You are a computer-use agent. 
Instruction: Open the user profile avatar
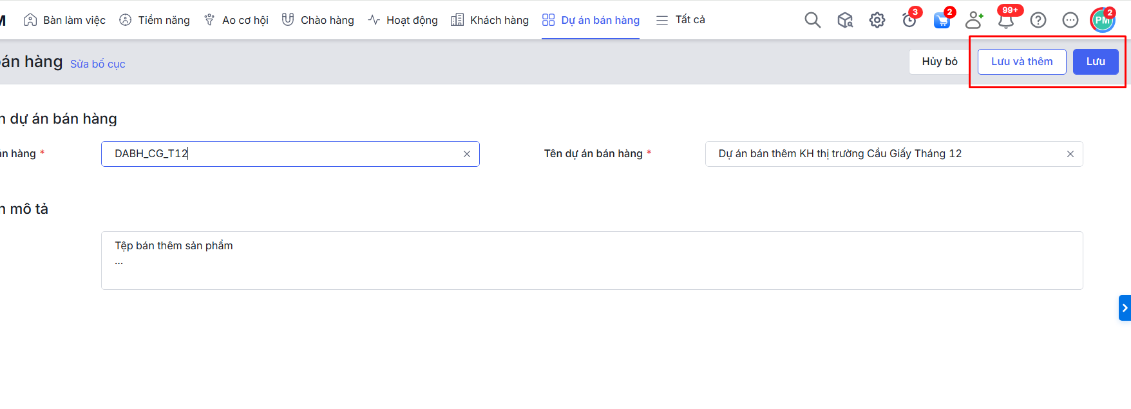tap(1102, 21)
